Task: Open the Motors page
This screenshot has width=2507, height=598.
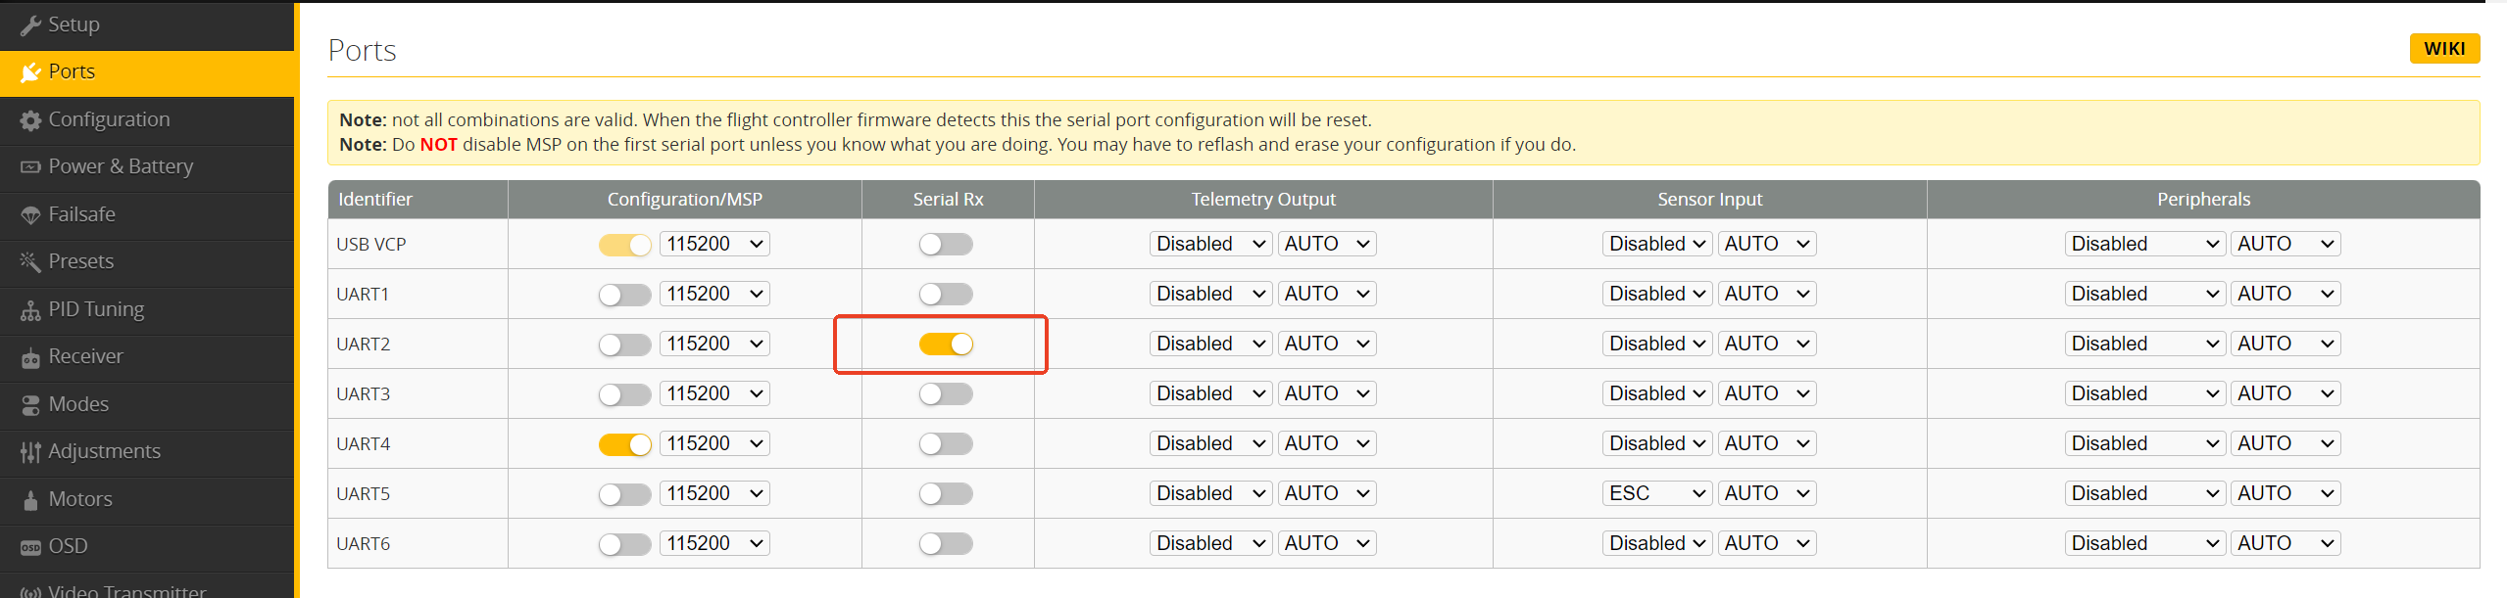Action: (80, 499)
